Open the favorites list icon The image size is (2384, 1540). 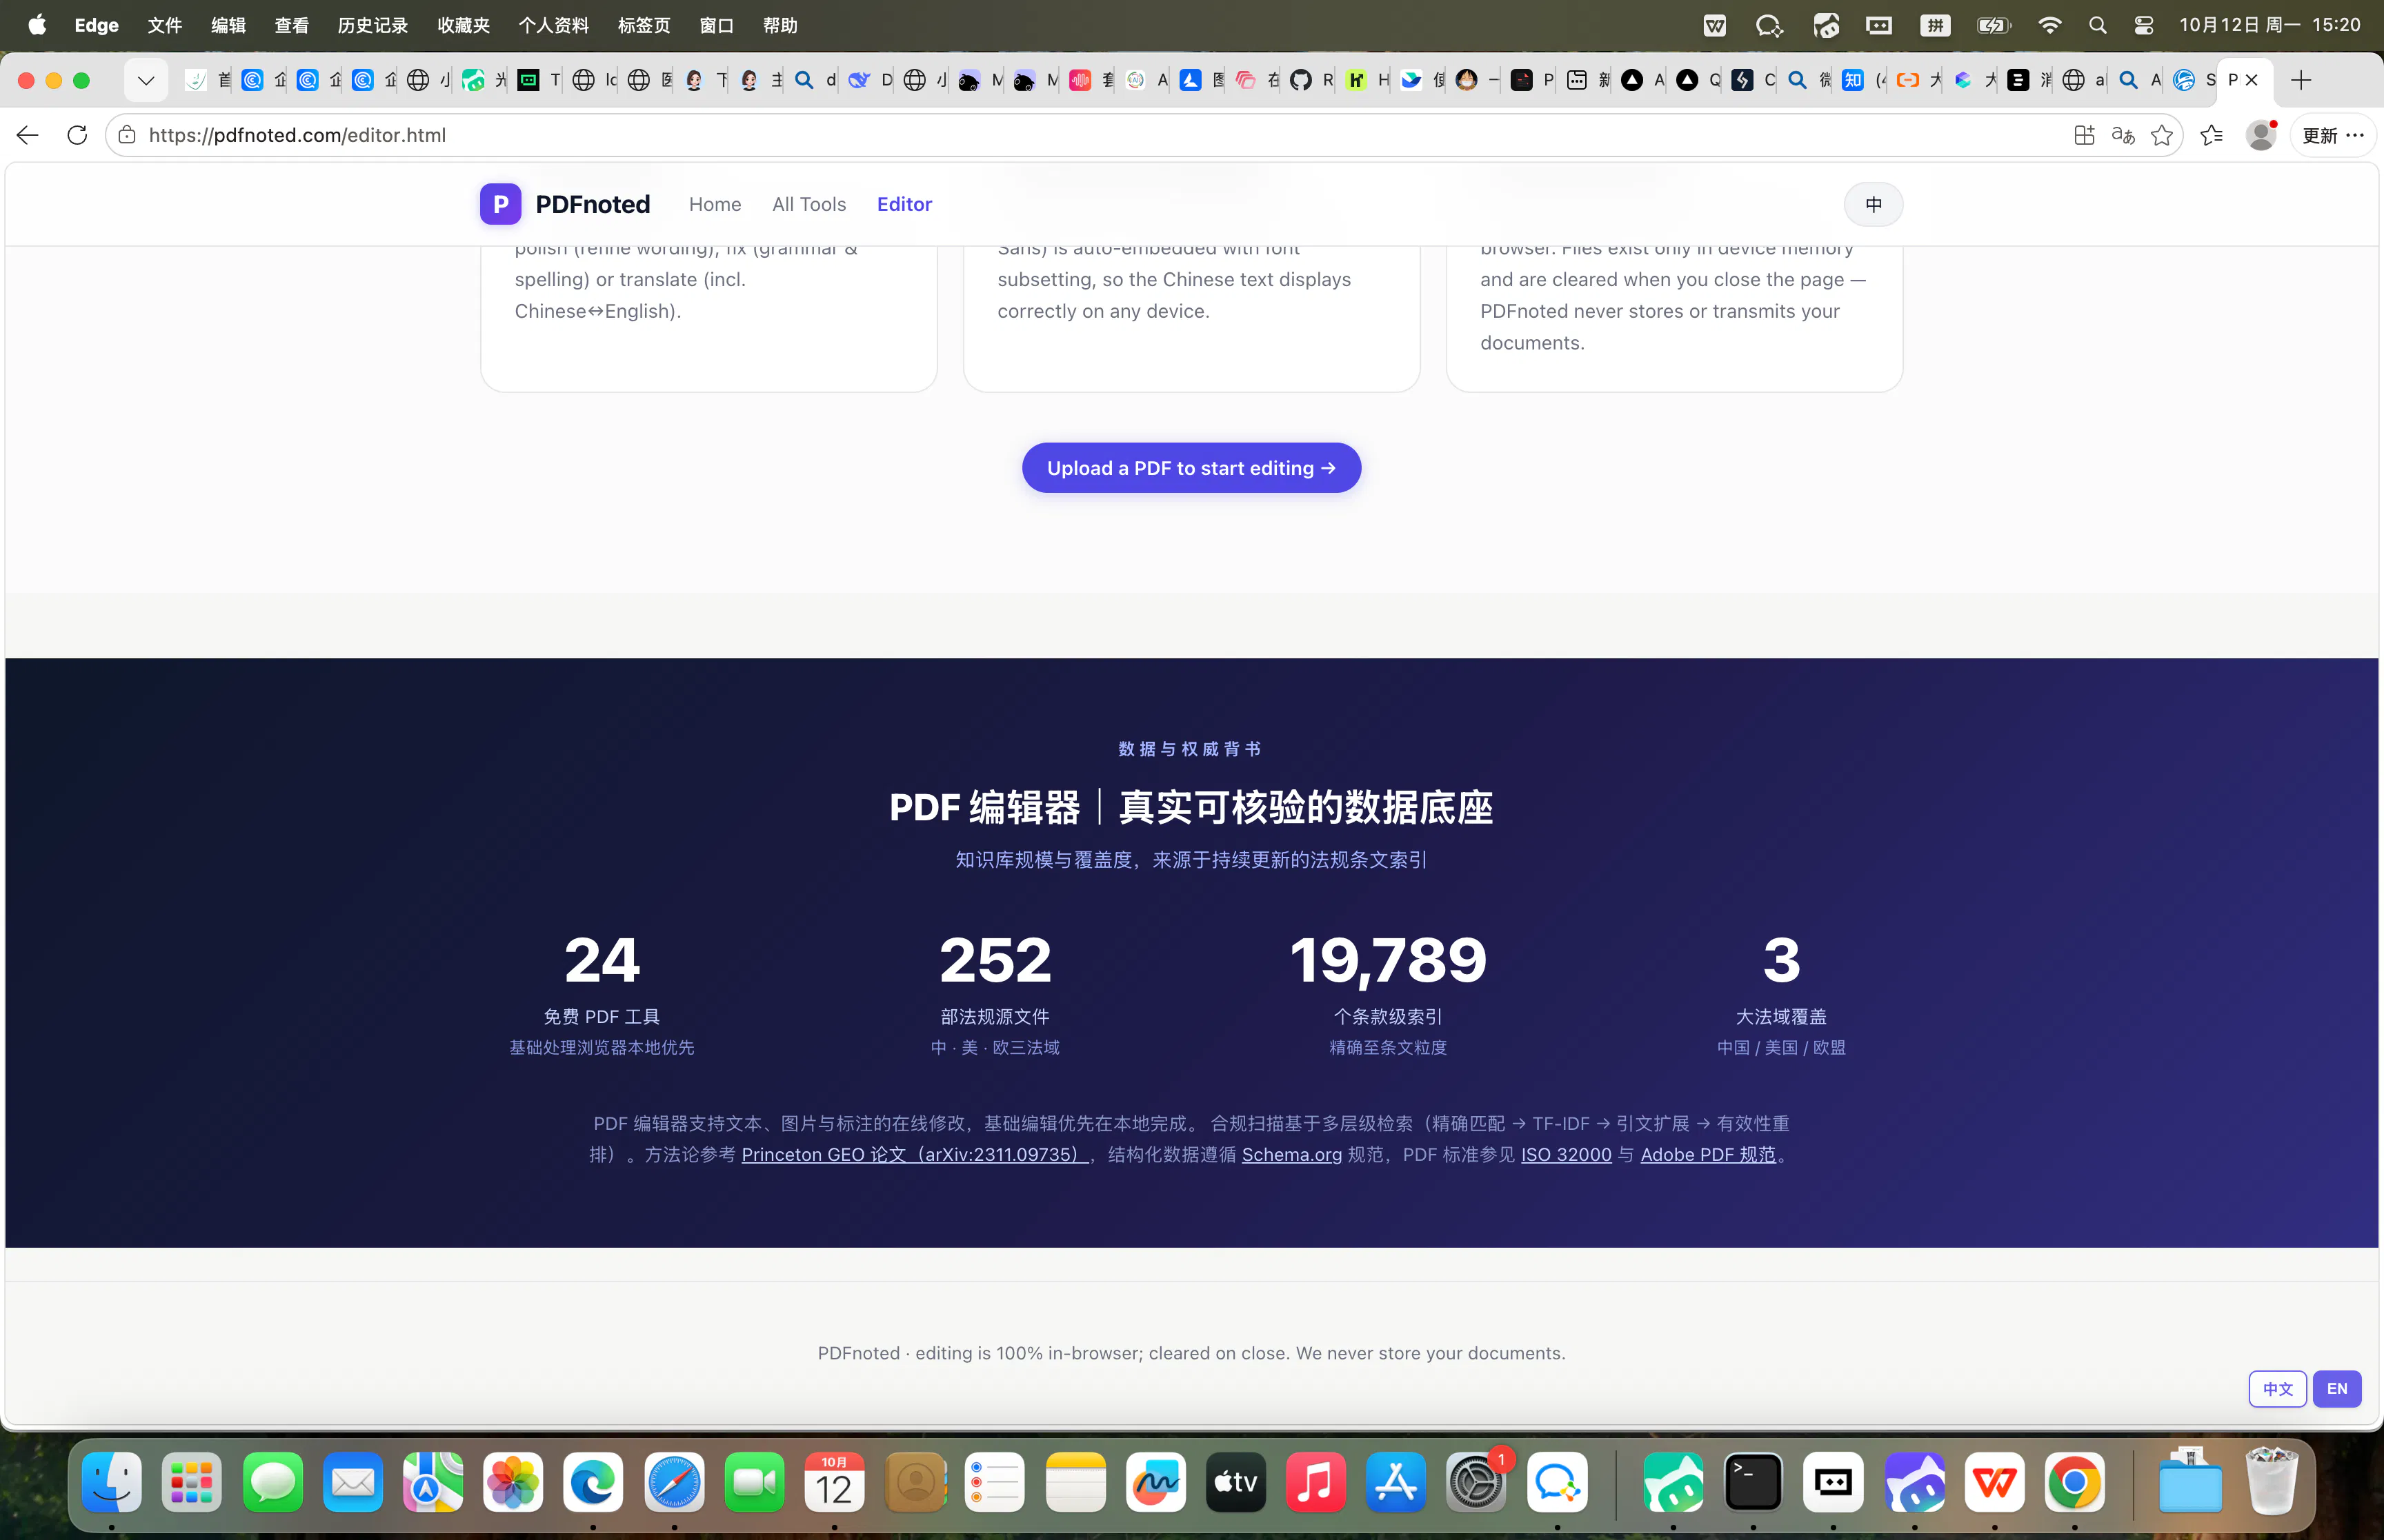(x=2212, y=135)
